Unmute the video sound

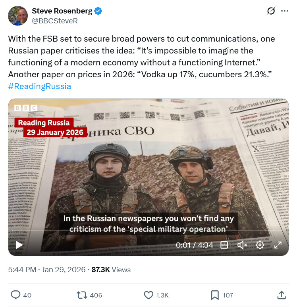[242, 245]
